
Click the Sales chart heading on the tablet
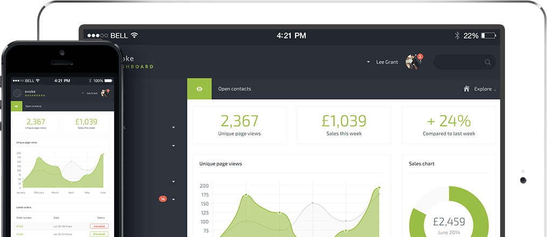tap(422, 164)
